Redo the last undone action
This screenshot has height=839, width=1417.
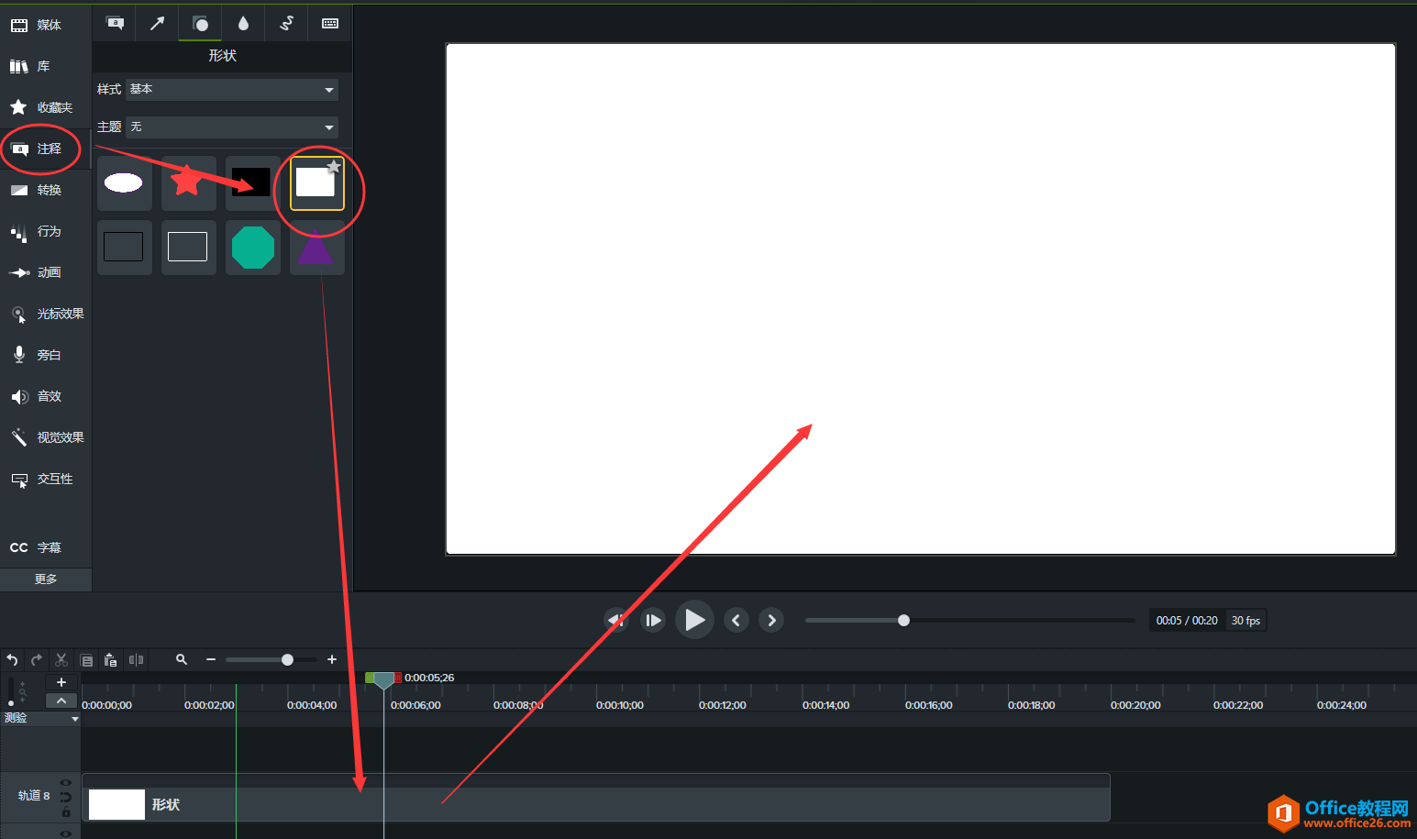pyautogui.click(x=37, y=660)
